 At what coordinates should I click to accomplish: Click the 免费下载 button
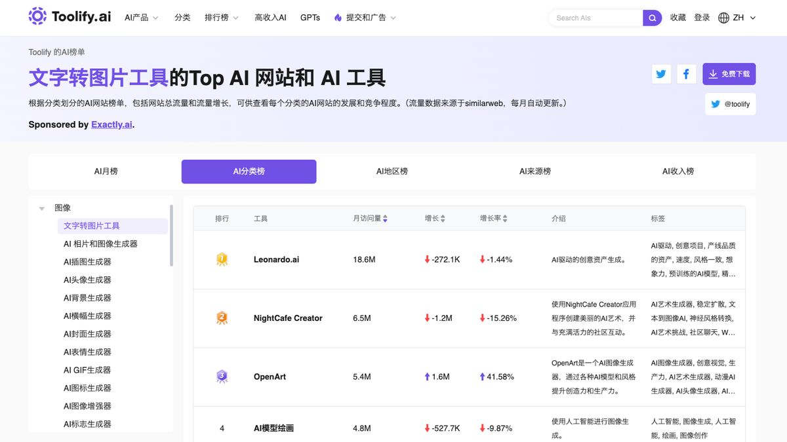click(729, 74)
